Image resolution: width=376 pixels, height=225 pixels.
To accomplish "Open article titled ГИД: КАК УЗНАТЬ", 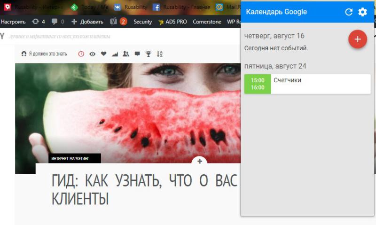I will coord(144,189).
